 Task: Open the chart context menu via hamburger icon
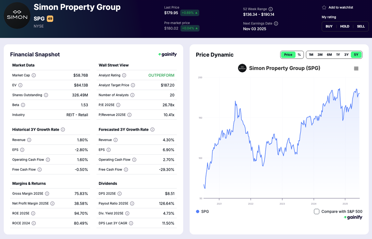tap(356, 68)
